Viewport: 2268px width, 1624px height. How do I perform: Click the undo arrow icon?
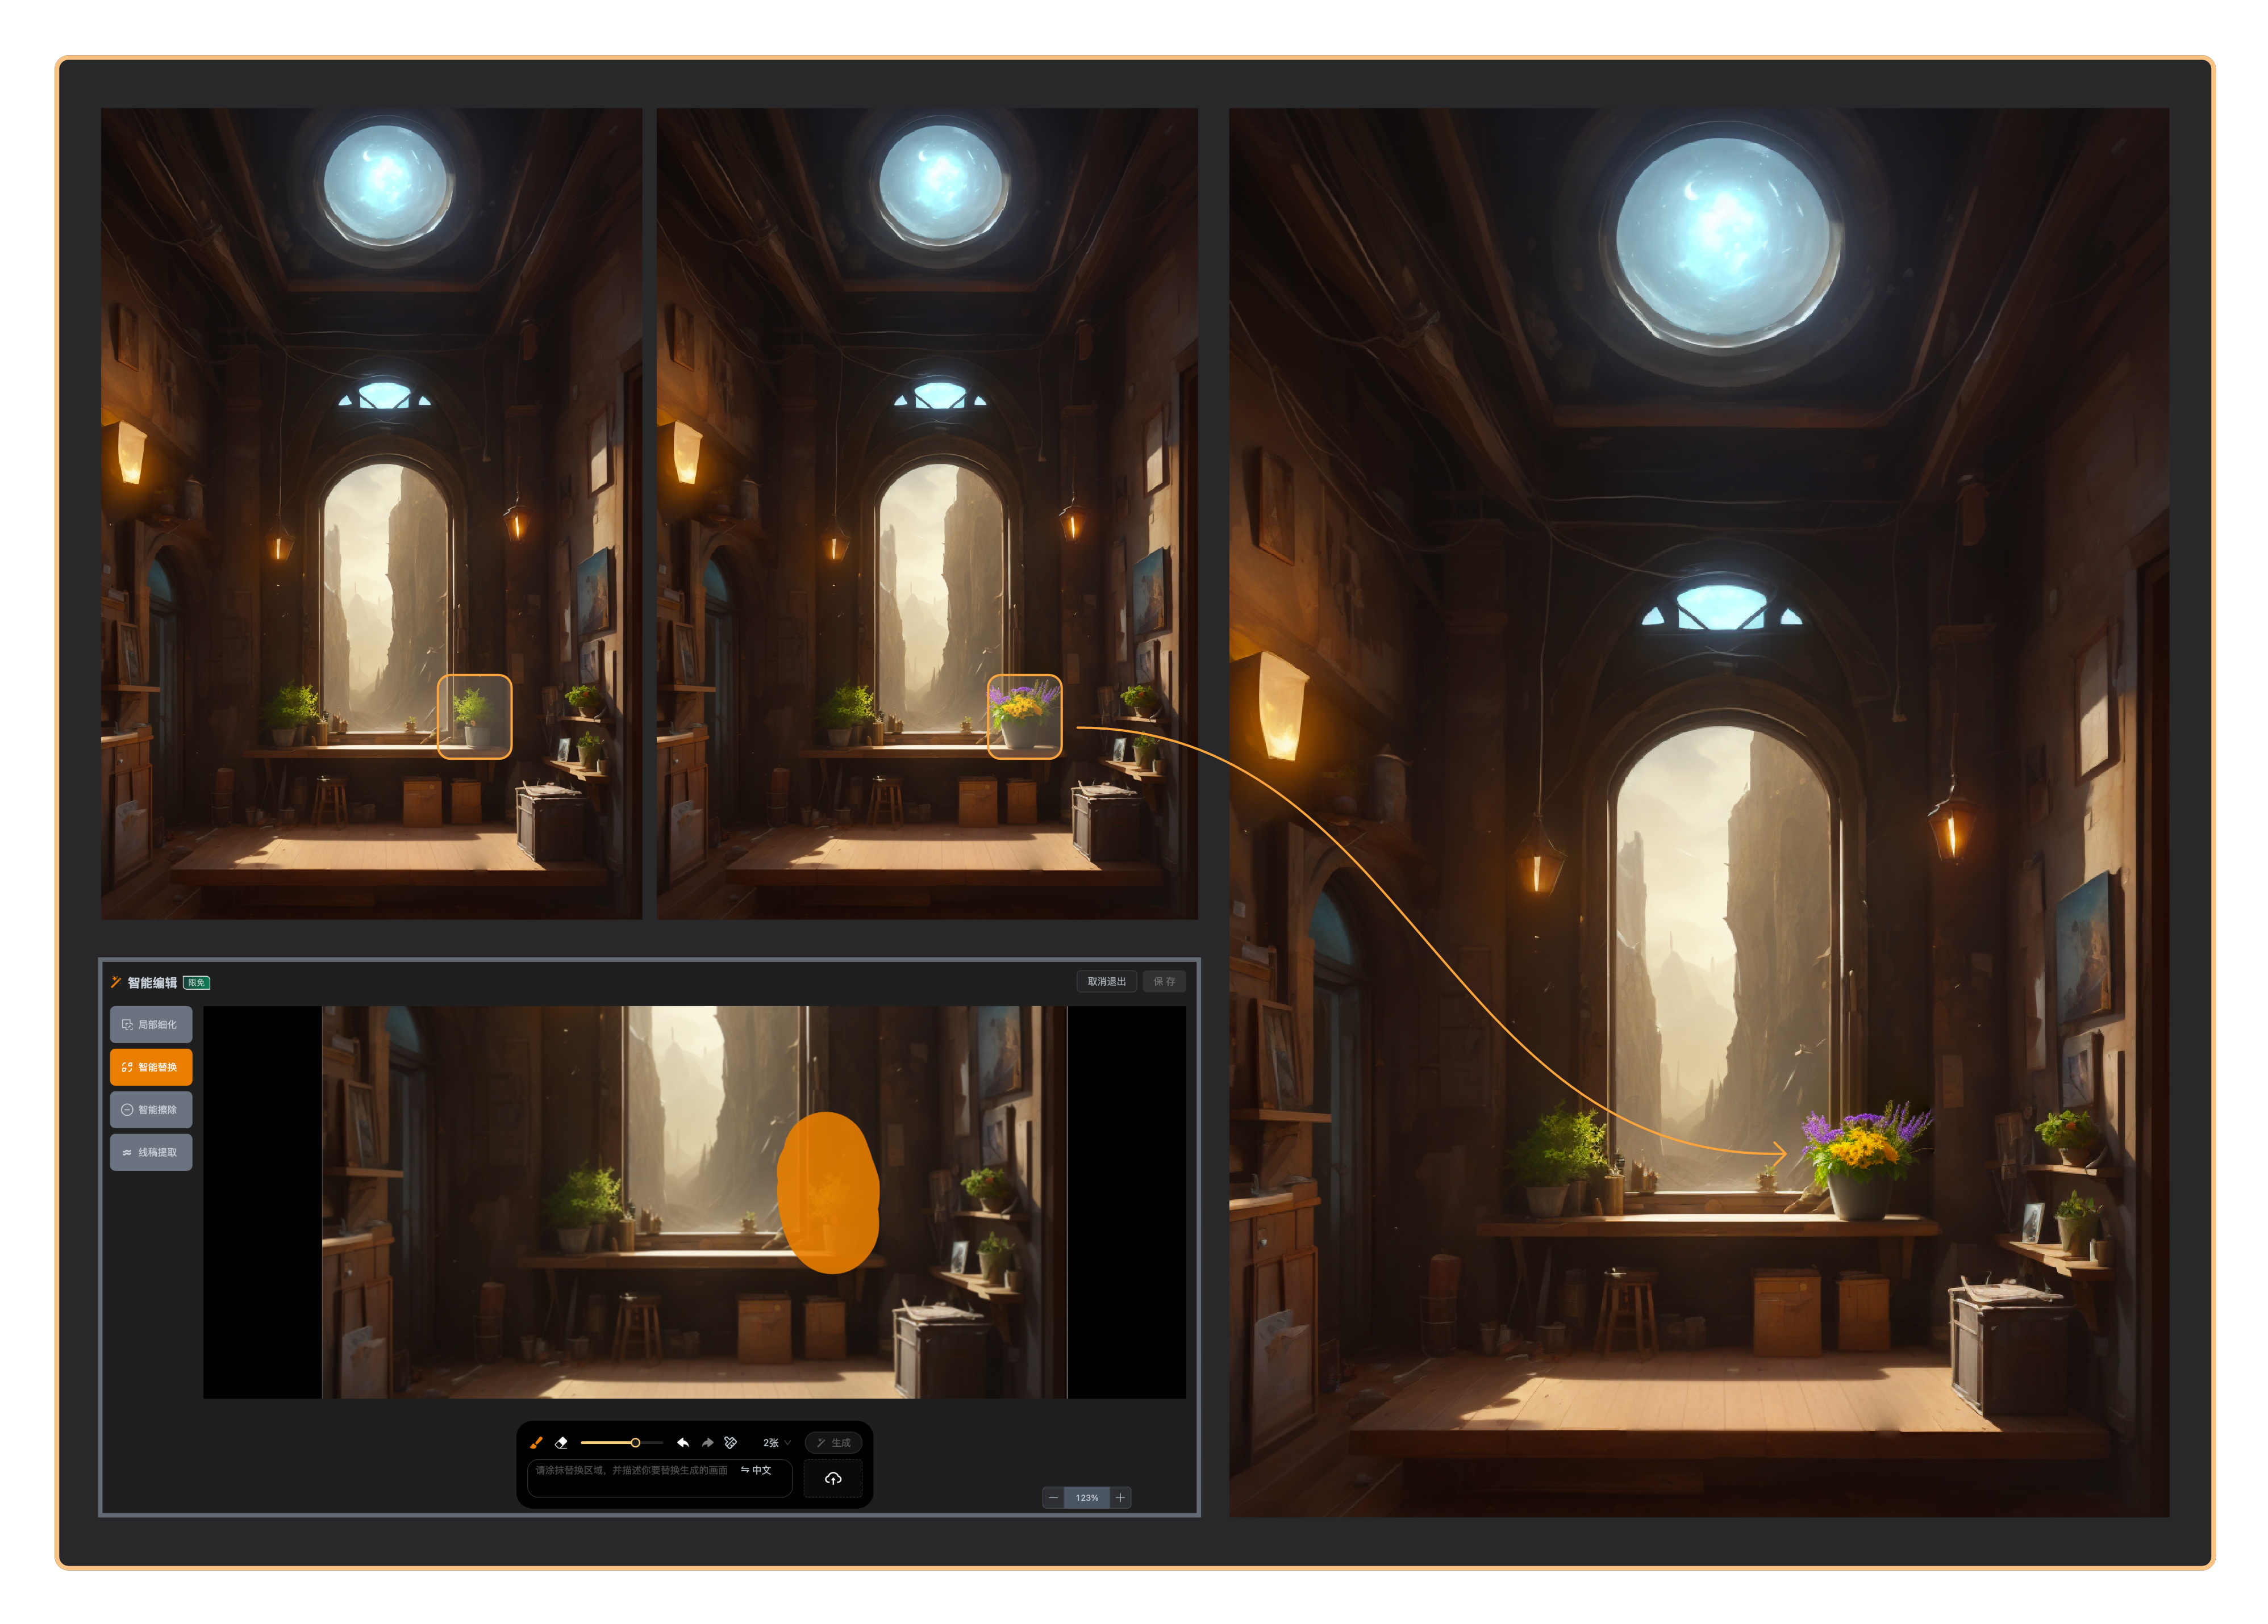click(683, 1442)
